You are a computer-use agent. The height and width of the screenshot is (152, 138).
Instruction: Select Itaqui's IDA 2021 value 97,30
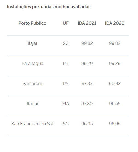[87, 104]
